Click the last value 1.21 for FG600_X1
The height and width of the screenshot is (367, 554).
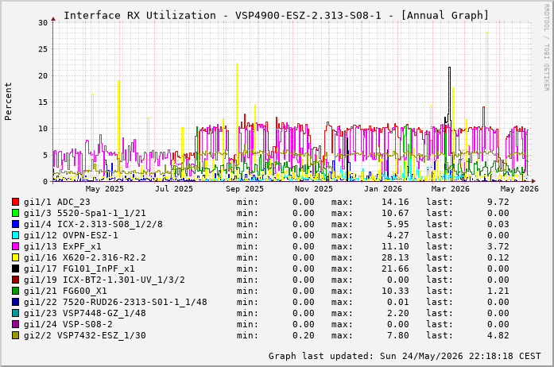pos(498,291)
